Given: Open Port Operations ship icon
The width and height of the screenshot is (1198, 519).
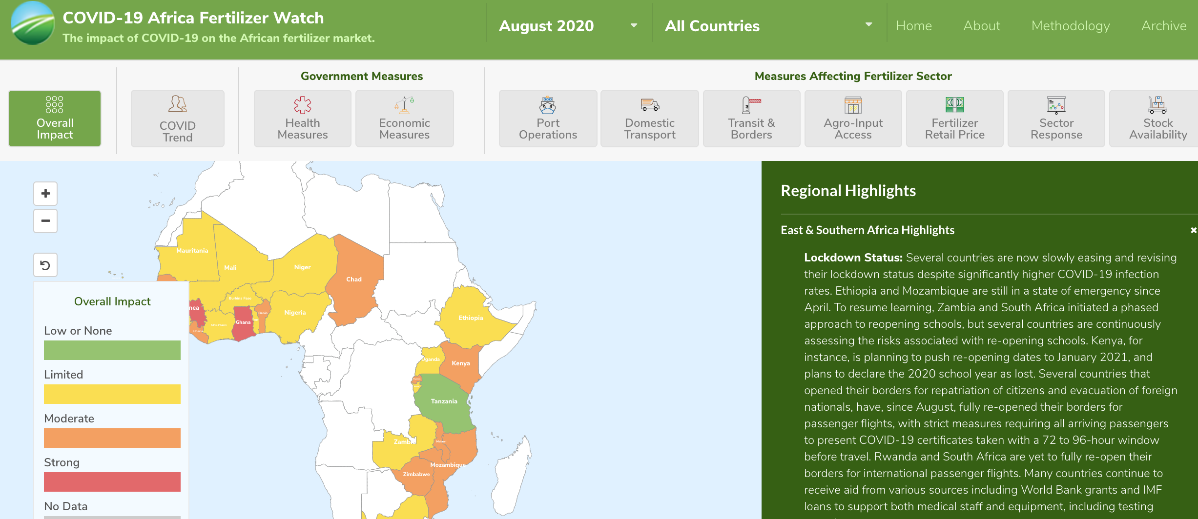Looking at the screenshot, I should pyautogui.click(x=548, y=105).
